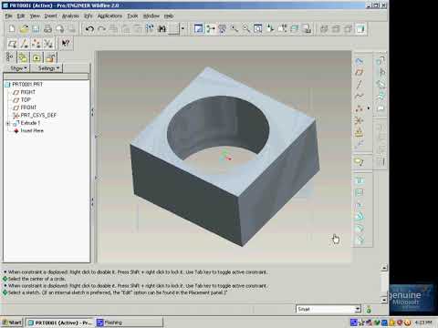Open the Smart selection filter dropdown
438x328 pixels.
tap(358, 309)
